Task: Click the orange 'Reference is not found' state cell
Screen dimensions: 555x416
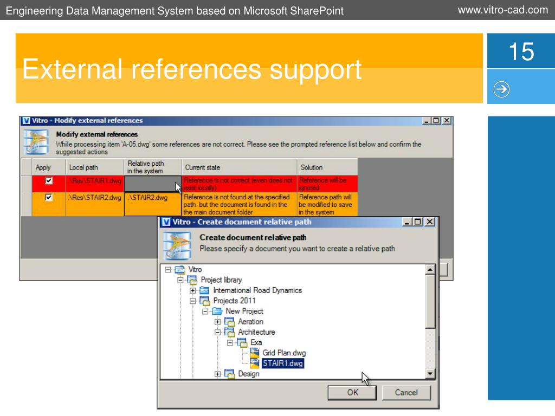Action: coord(239,204)
